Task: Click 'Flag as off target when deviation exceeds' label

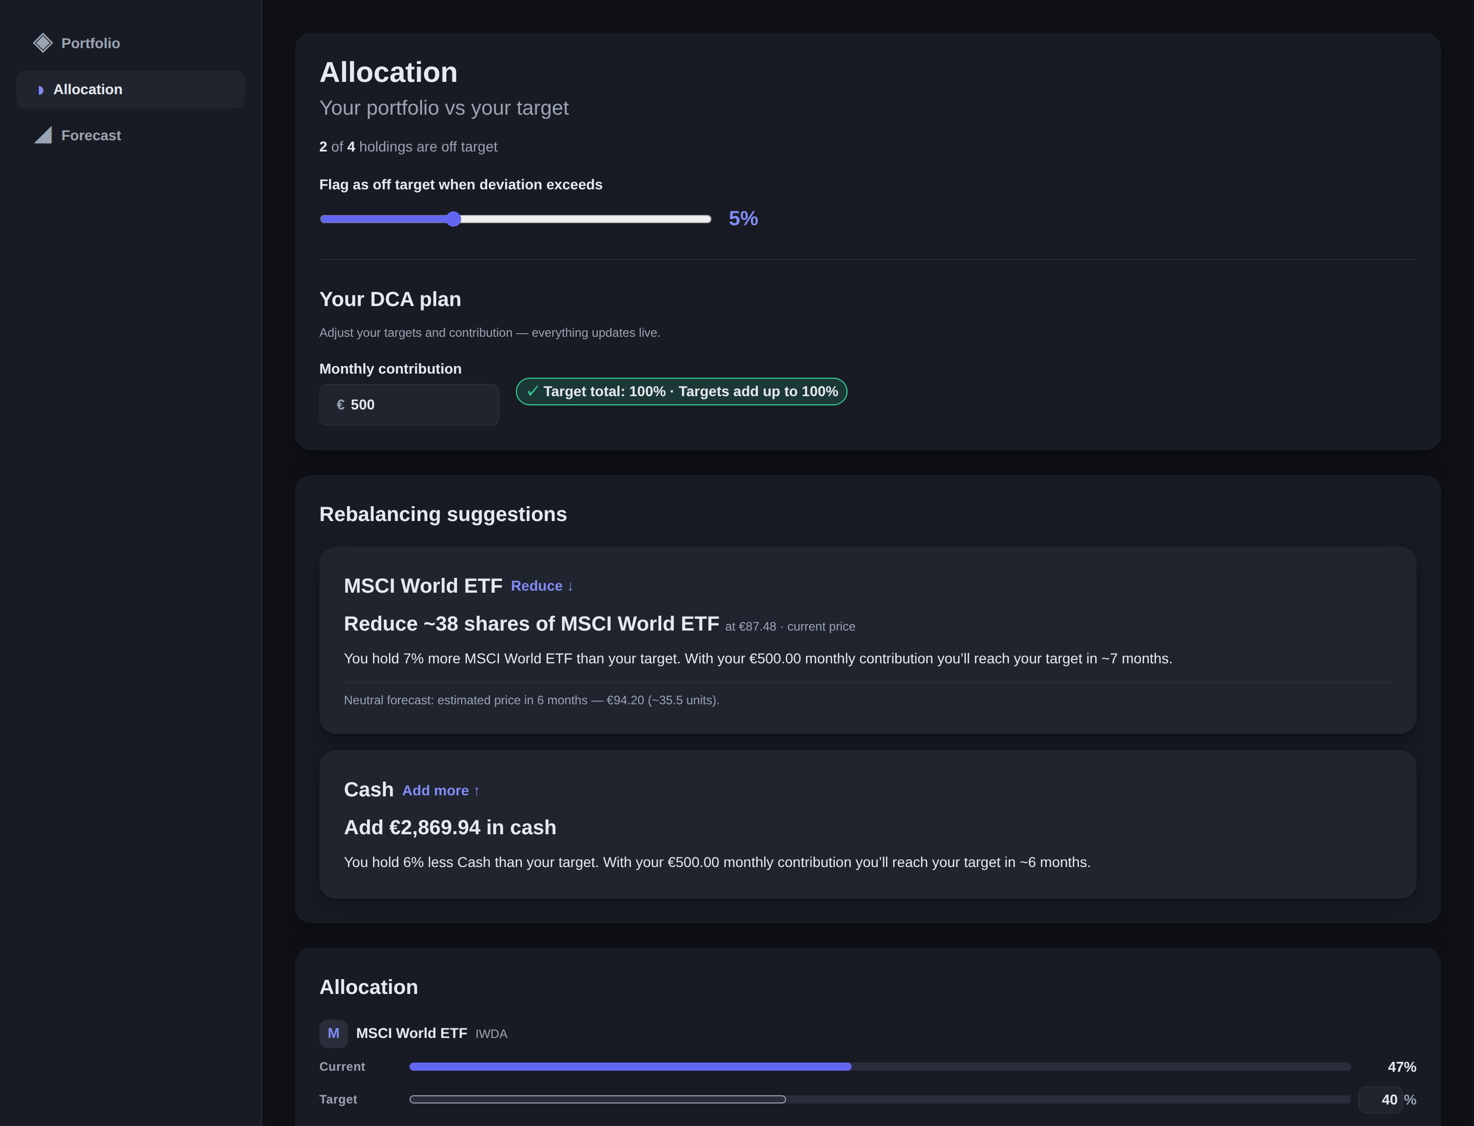Action: [461, 184]
